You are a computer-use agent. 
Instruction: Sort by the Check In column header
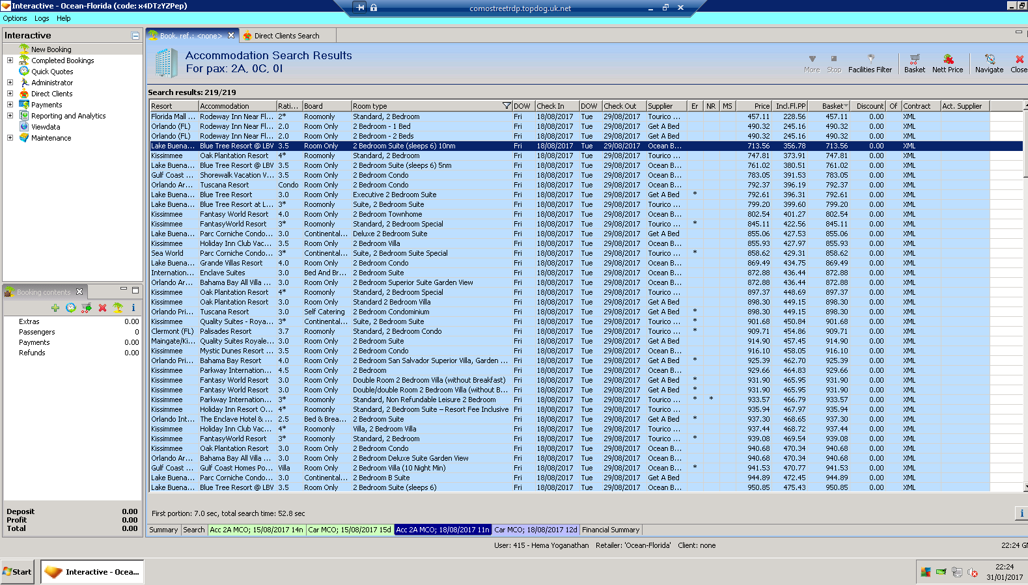pos(557,106)
